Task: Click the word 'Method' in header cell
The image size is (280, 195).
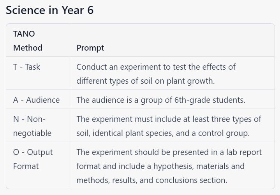Action: pyautogui.click(x=28, y=48)
